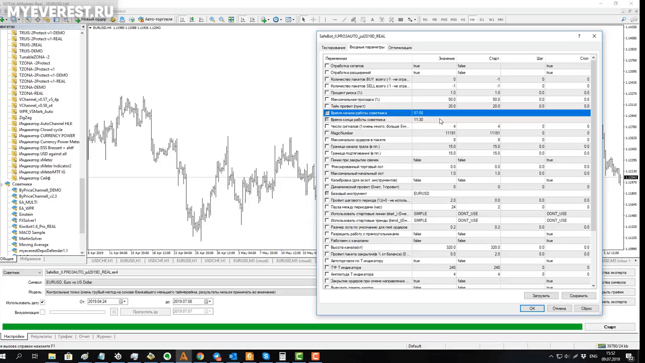Check the Процент риска (%) checkbox
The image size is (645, 363).
pyautogui.click(x=327, y=93)
